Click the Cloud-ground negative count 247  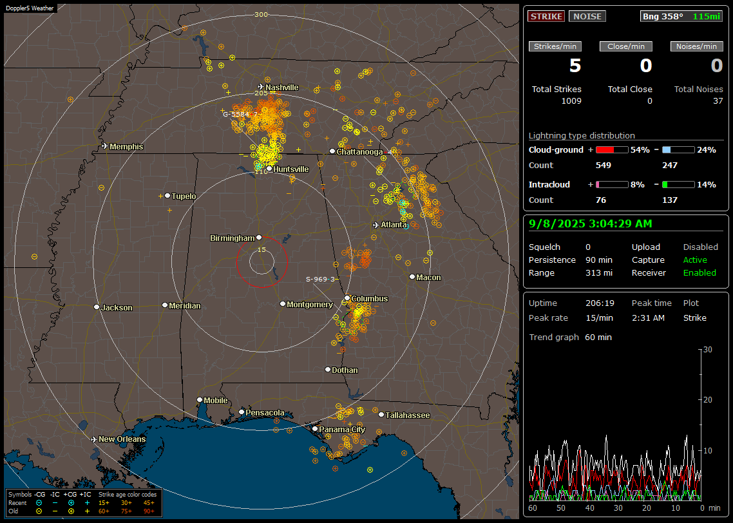pyautogui.click(x=670, y=166)
